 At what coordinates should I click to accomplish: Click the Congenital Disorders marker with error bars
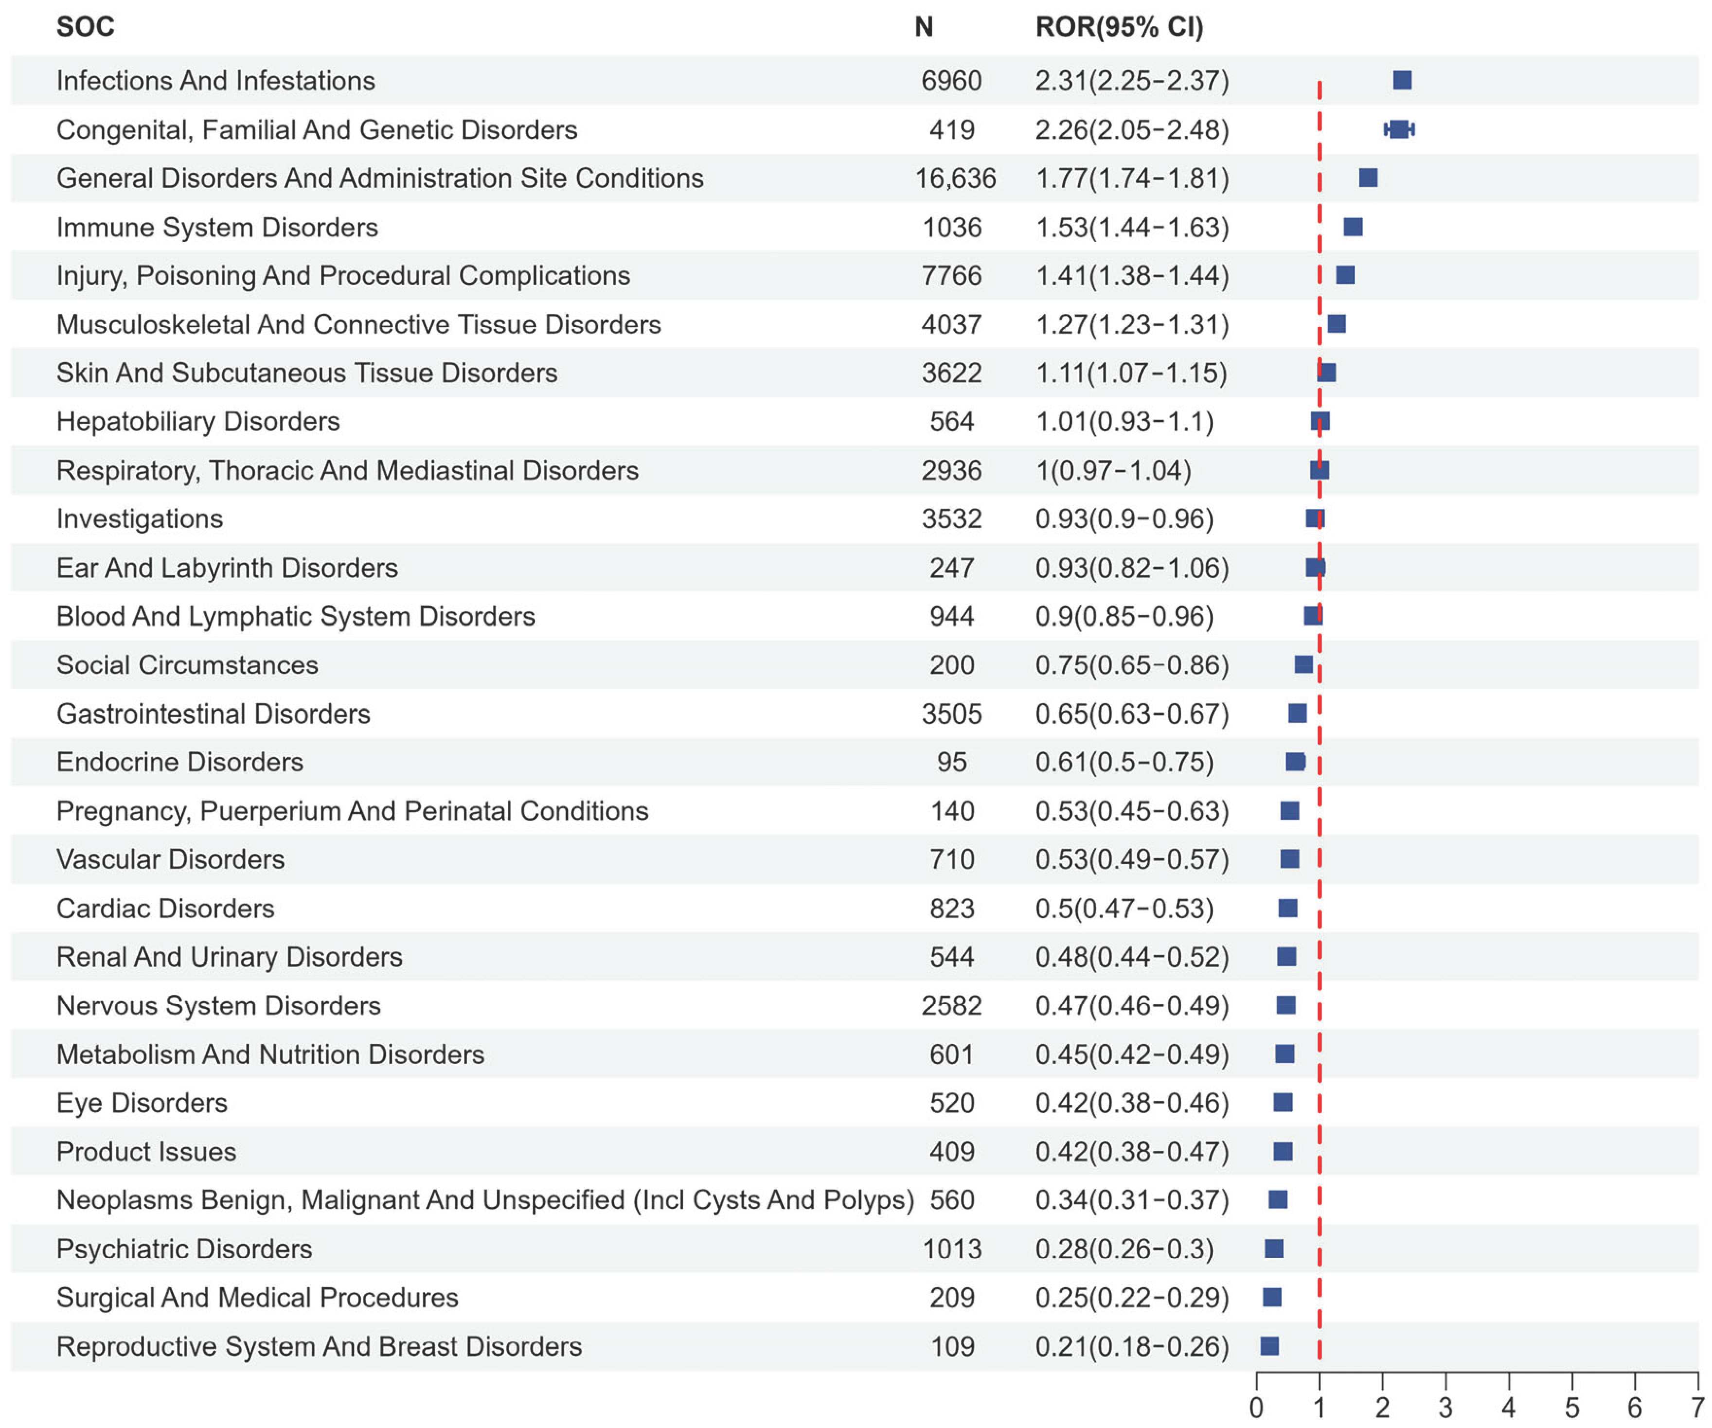pos(1399,129)
